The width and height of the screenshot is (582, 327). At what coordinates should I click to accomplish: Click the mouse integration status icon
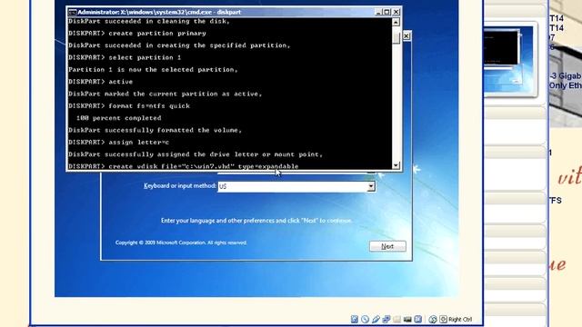click(433, 319)
